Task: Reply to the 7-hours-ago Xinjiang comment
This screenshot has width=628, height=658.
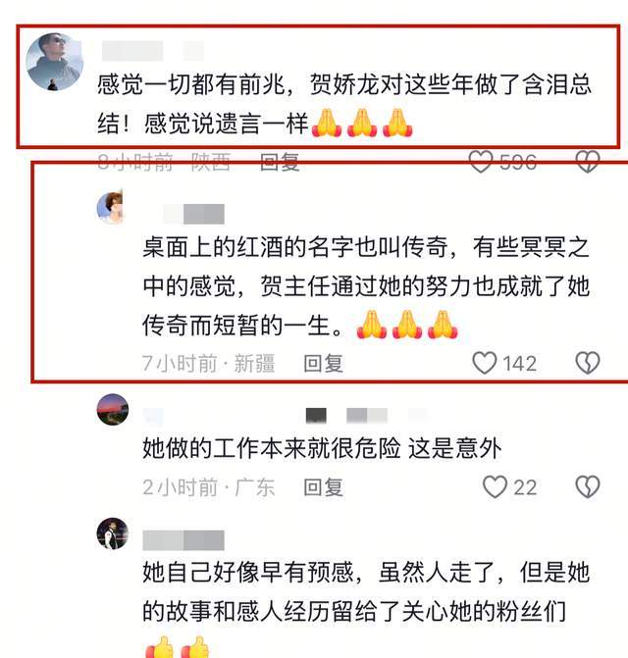Action: coord(323,363)
